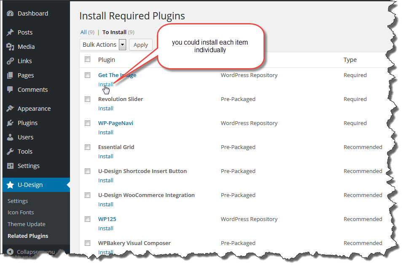Click the Type column header
Screen dimensions: 406x269
[350, 60]
